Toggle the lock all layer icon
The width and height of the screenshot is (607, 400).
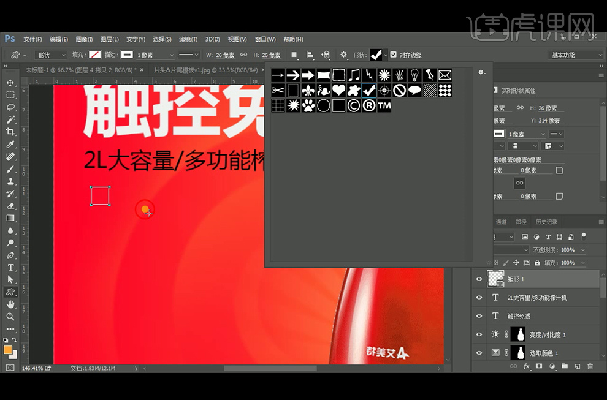(x=537, y=263)
